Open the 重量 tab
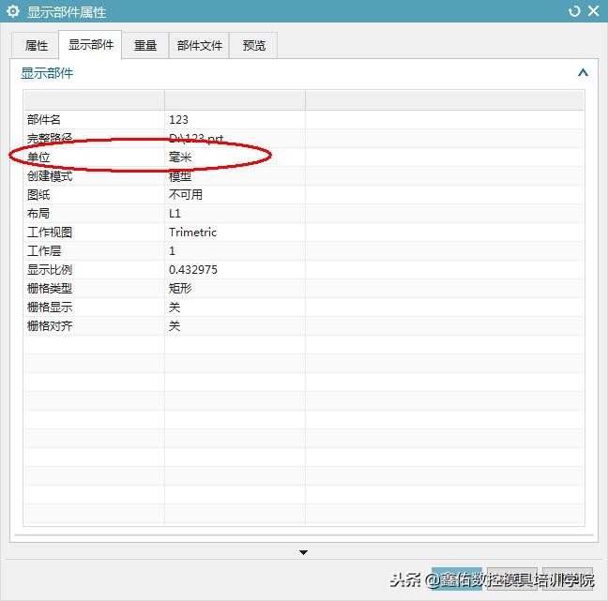The image size is (608, 601). pos(145,45)
